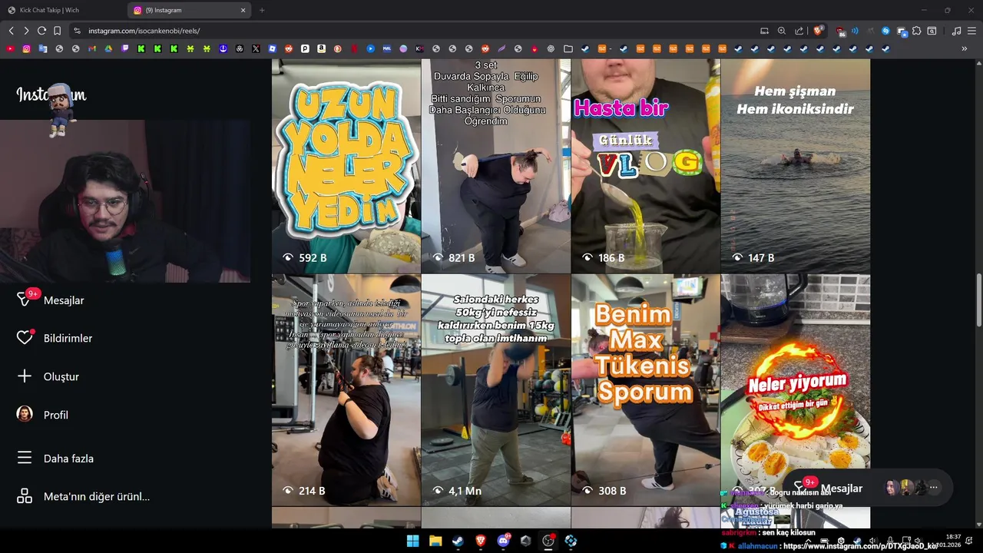Open the Google Drive bookmark
This screenshot has height=553, width=983.
pos(108,48)
